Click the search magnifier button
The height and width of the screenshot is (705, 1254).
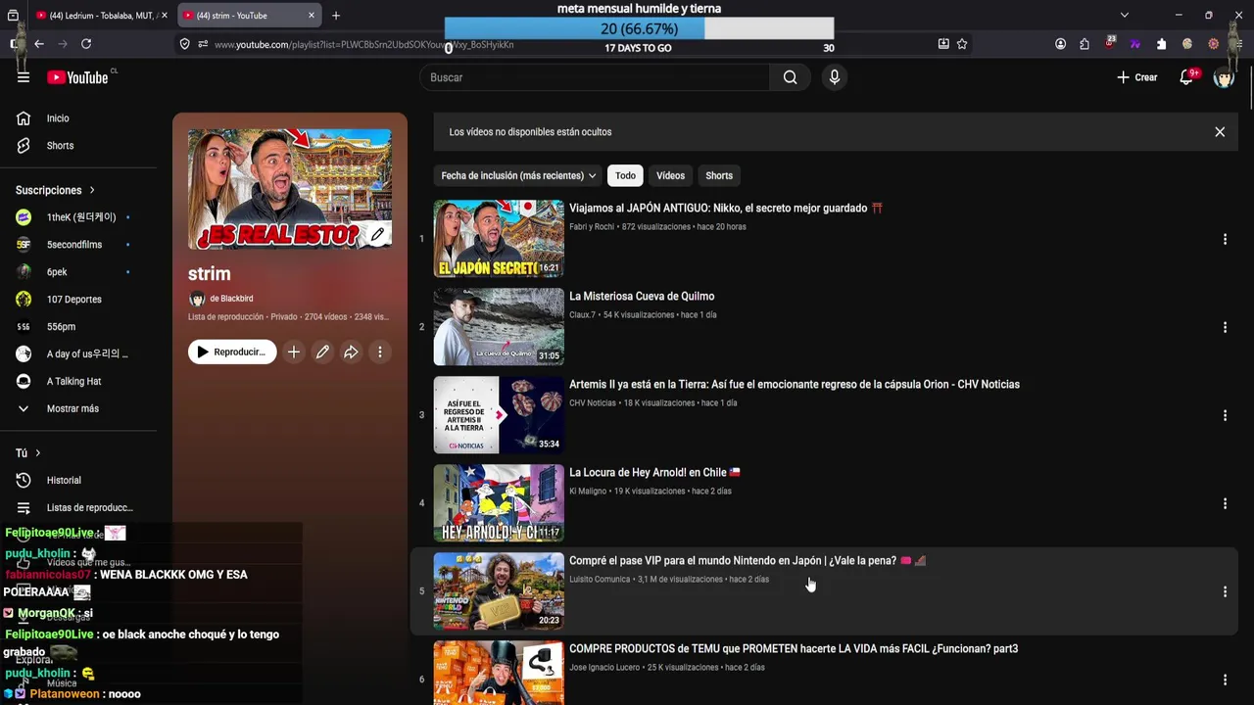tap(790, 77)
